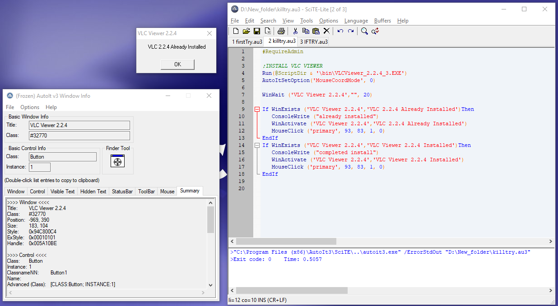Close the VLC Viewer 2.2.4 dialog
558x306 pixels.
pyautogui.click(x=209, y=33)
